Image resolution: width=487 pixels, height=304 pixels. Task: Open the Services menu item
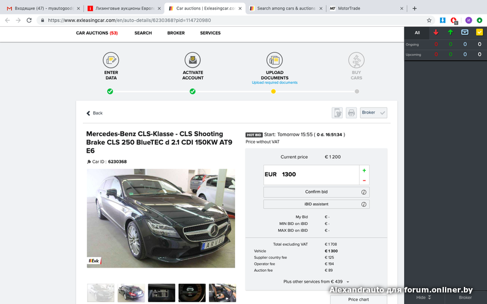[210, 33]
